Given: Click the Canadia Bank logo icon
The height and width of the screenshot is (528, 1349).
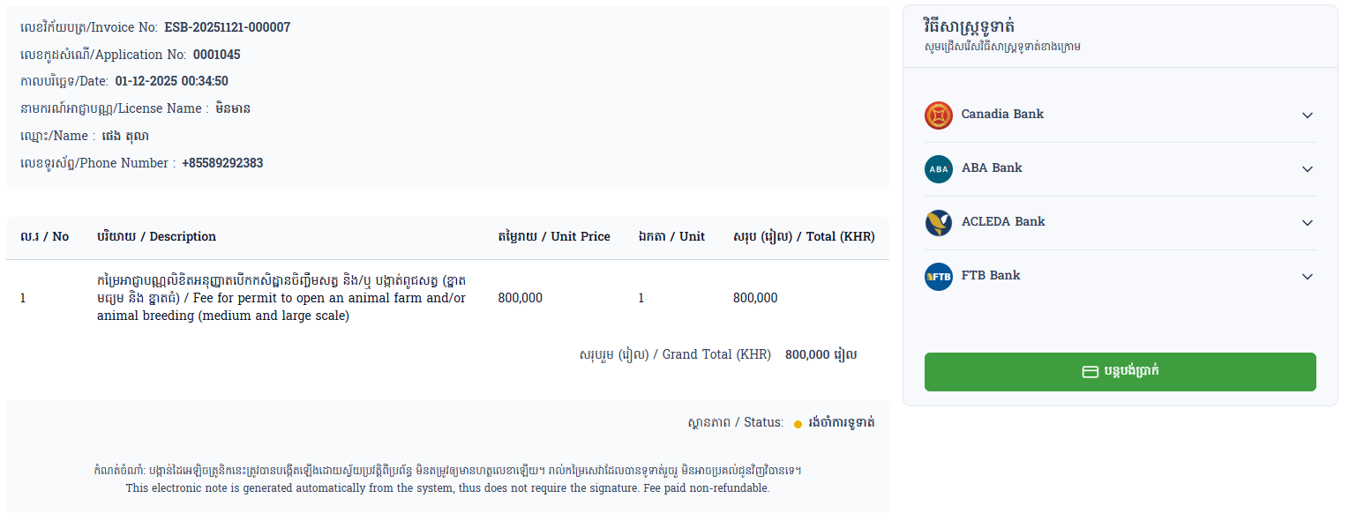Looking at the screenshot, I should [939, 115].
